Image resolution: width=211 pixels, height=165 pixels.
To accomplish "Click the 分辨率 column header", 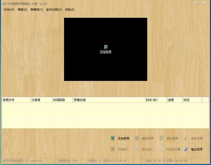I will [42, 100].
